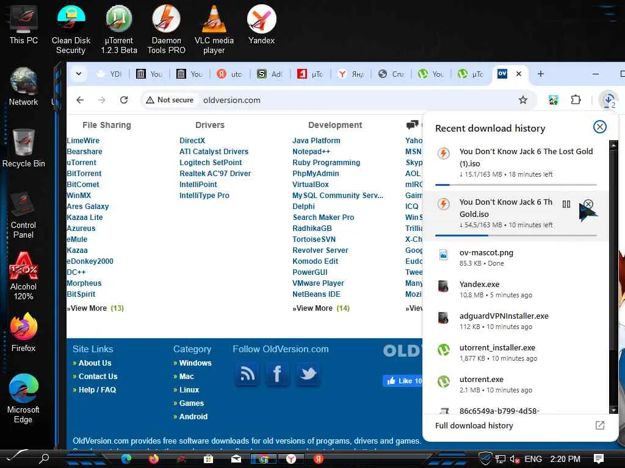Switch to the Ad tab with S icon

[x=270, y=74]
